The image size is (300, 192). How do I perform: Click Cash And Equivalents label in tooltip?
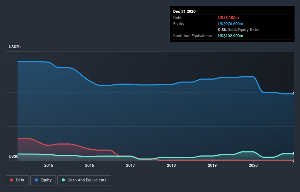point(193,36)
